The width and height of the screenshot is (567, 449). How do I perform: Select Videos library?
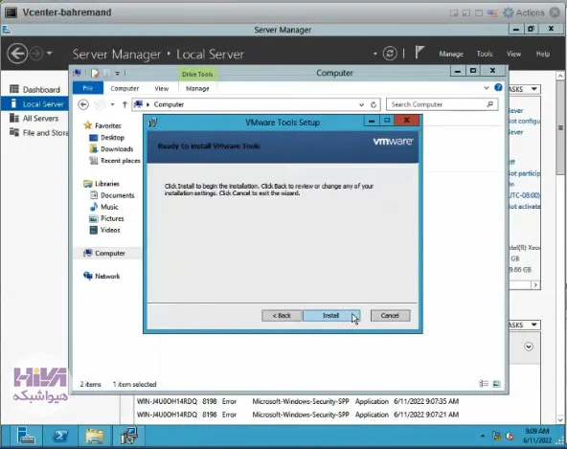[110, 230]
